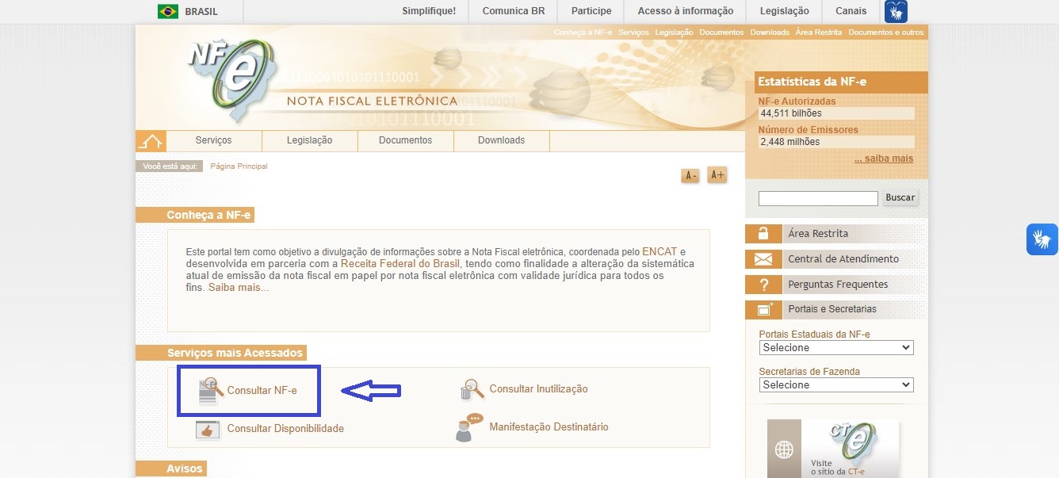Viewport: 1059px width, 478px height.
Task: Click the Manifestação Destinatário person icon
Action: pos(469,428)
